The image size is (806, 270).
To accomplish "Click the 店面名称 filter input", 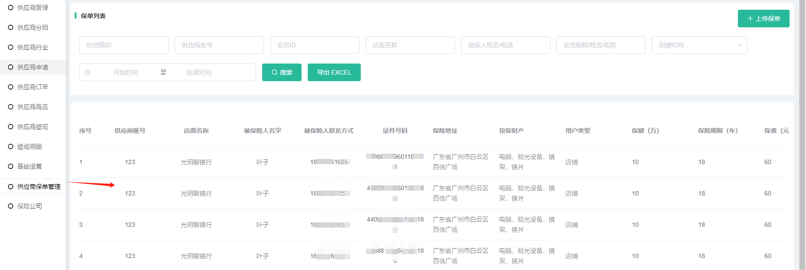I will point(410,45).
